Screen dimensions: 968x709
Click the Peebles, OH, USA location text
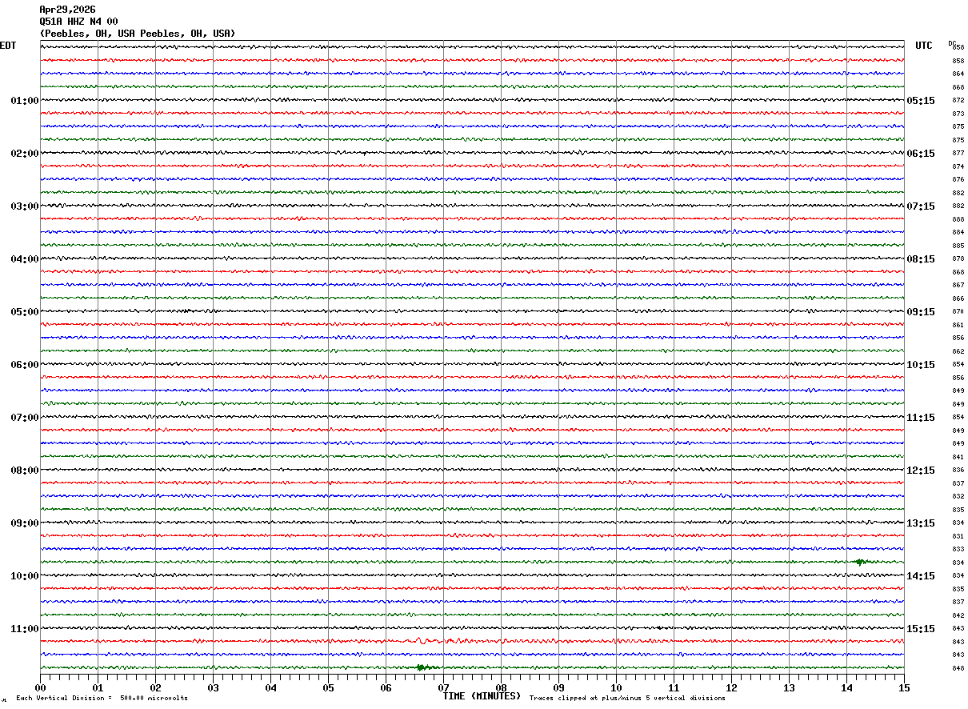tap(138, 34)
